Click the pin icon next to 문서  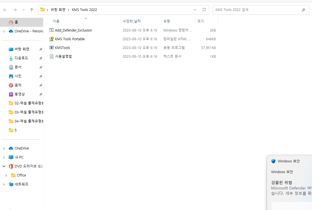point(41,67)
